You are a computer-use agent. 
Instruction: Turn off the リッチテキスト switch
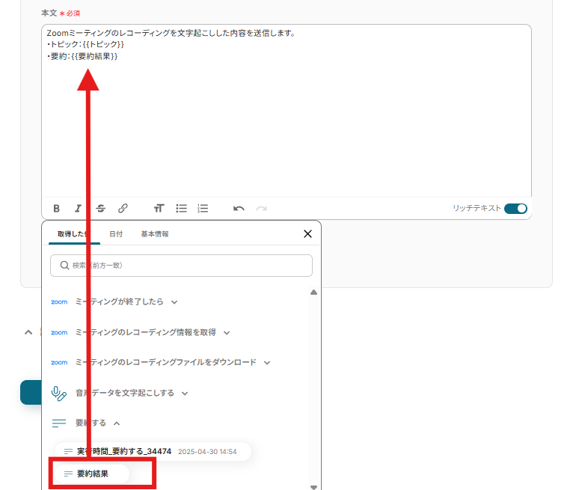(515, 209)
